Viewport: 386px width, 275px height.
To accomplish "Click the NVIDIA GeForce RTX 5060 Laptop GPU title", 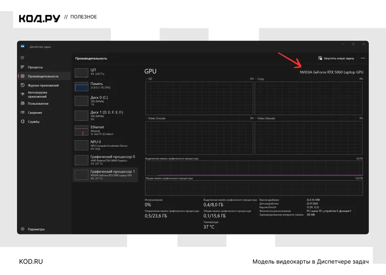I will (332, 72).
